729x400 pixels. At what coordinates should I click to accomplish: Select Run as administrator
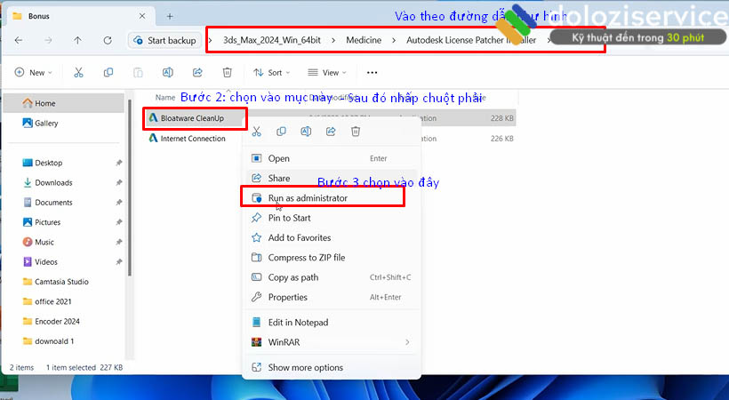(307, 198)
